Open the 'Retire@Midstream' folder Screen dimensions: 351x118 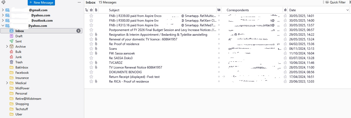[x=28, y=99]
